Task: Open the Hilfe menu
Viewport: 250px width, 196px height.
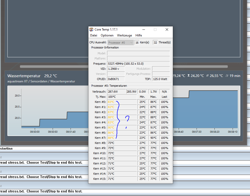Action: pyautogui.click(x=139, y=35)
